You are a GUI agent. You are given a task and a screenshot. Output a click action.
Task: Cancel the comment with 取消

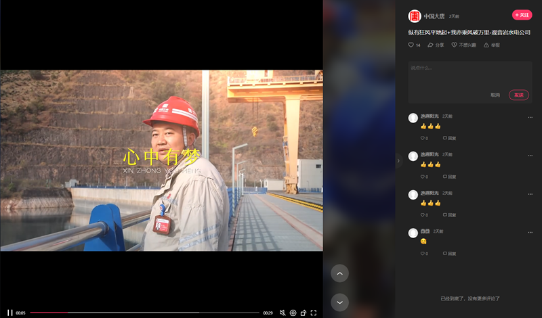[495, 95]
